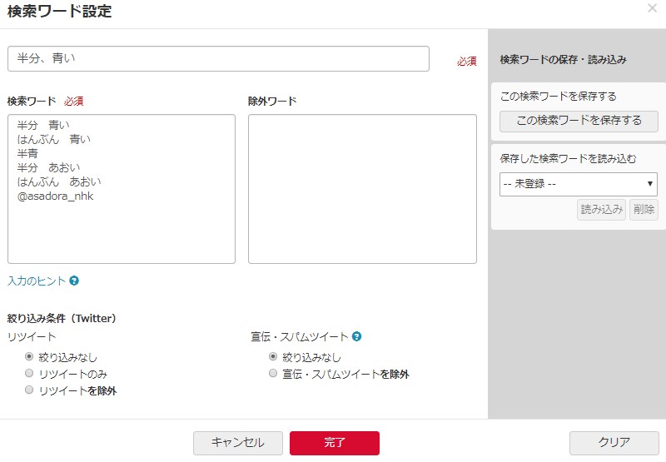Click the red 完了 button

pyautogui.click(x=334, y=443)
